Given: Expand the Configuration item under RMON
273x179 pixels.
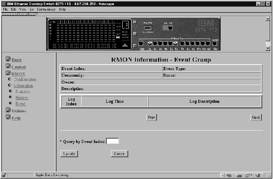Looking at the screenshot, I should coord(25,79).
